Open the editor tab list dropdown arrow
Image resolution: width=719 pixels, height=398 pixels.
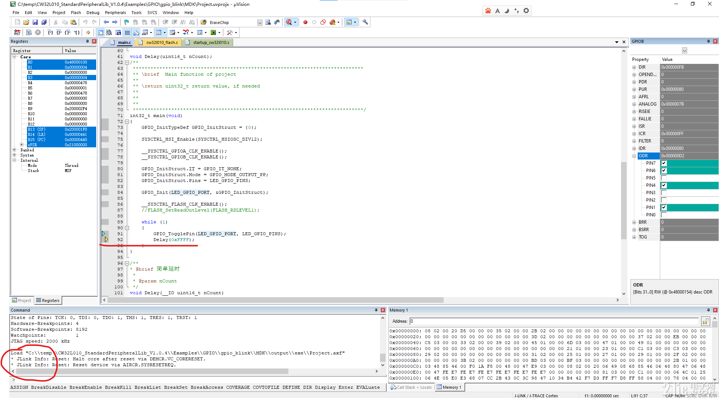click(x=617, y=42)
